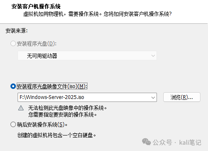208x151 pixels.
Task: Click the 您需要指定要安装的操作系统 message line
Action: [62, 115]
